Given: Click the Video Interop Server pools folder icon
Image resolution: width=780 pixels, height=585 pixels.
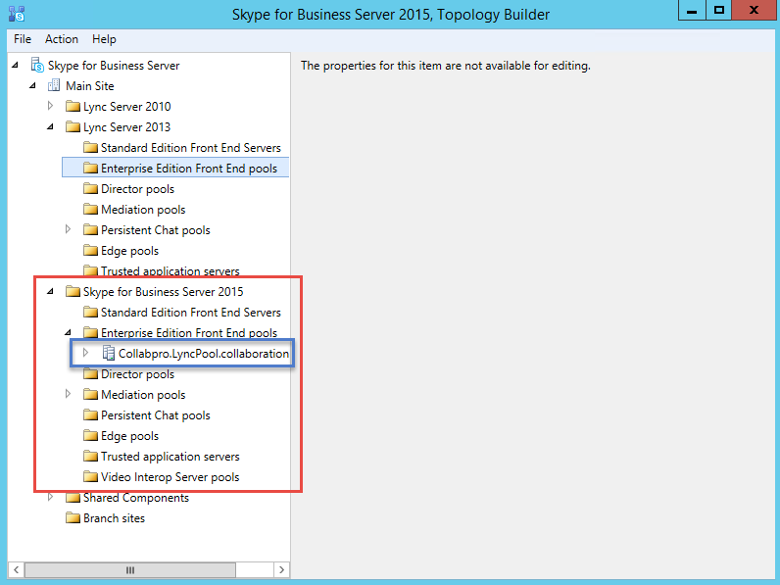Looking at the screenshot, I should [x=90, y=476].
